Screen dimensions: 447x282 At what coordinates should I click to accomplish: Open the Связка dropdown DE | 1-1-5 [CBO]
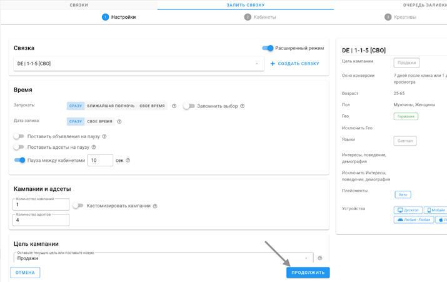(x=138, y=64)
